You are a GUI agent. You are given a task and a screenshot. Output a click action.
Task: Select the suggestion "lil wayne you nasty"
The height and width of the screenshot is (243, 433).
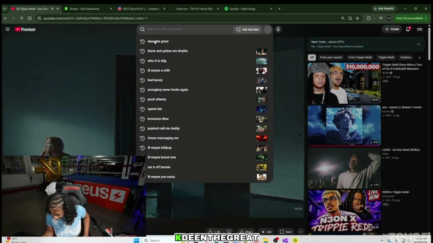pos(161,177)
